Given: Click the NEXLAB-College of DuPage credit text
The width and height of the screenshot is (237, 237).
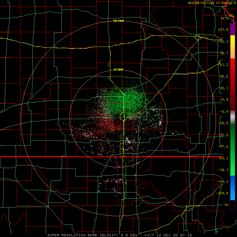Looking at the screenshot, I should coord(212,3).
